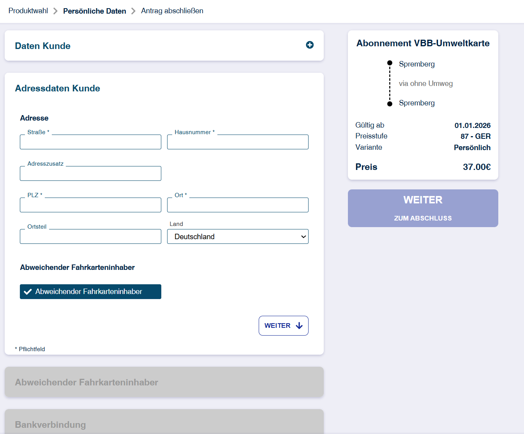Focus the Straße input field
The image size is (524, 434).
[x=90, y=142]
